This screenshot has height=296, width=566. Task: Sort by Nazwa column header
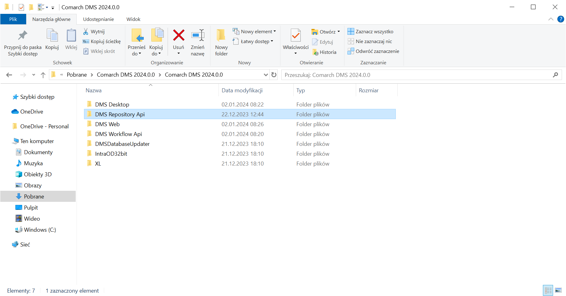pyautogui.click(x=94, y=90)
